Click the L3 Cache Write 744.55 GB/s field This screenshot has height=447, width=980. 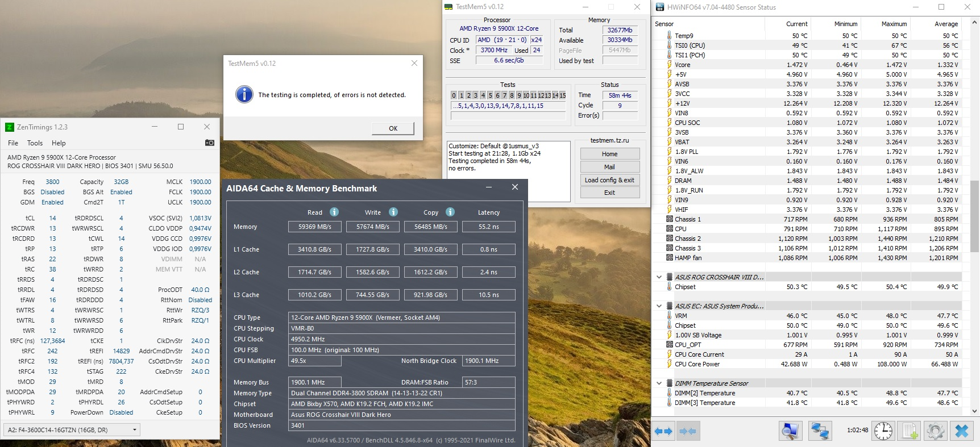pos(373,295)
